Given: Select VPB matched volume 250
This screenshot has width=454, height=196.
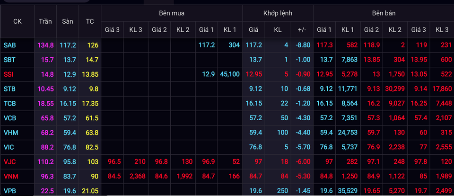Looking at the screenshot, I should click(x=282, y=191).
